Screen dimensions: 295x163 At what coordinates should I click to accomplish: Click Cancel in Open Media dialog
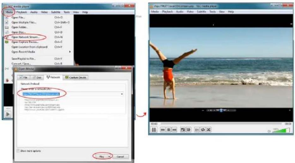(120, 157)
